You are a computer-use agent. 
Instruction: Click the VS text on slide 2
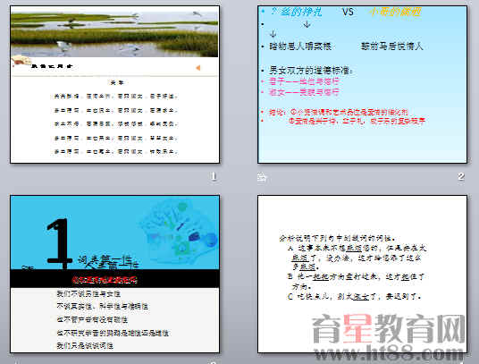(348, 12)
